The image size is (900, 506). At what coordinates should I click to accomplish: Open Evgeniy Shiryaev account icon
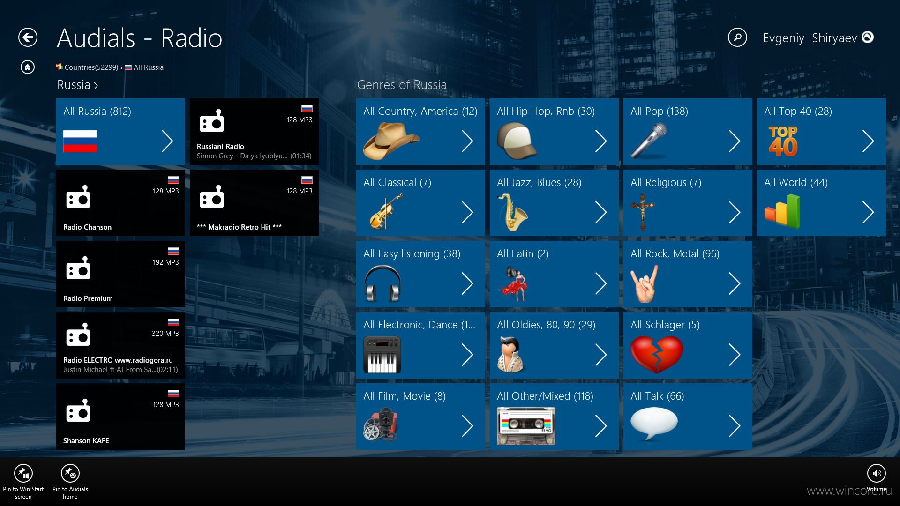[x=868, y=37]
